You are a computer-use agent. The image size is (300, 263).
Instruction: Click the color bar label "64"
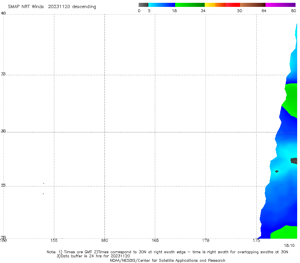point(264,11)
